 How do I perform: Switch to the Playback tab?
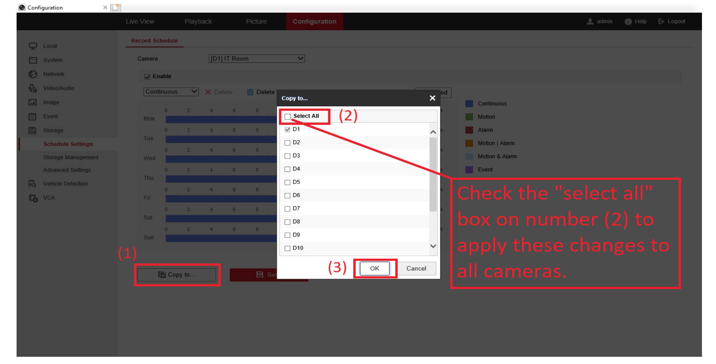pos(198,22)
